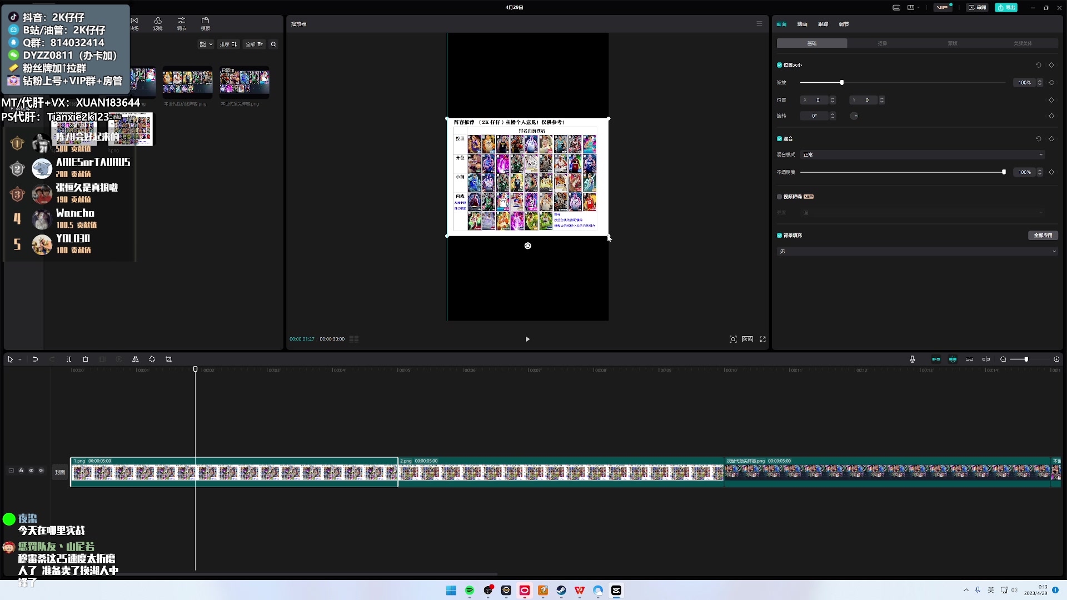Zoom in the timeline
Screen dimensions: 1067x600
click(x=1056, y=359)
